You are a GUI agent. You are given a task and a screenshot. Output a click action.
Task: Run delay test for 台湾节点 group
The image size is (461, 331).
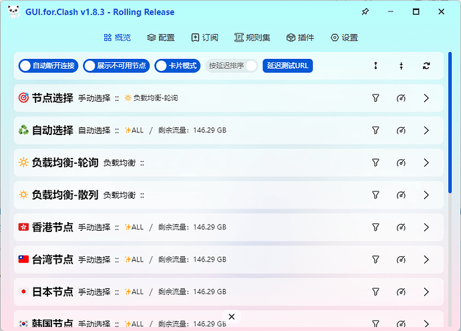(401, 259)
